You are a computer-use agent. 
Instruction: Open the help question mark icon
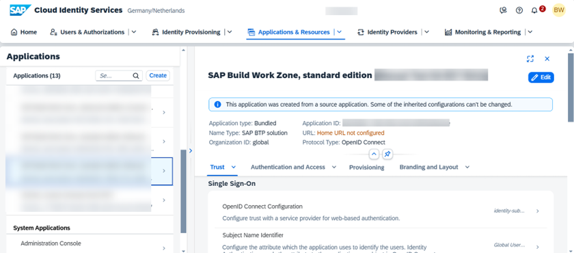[519, 10]
